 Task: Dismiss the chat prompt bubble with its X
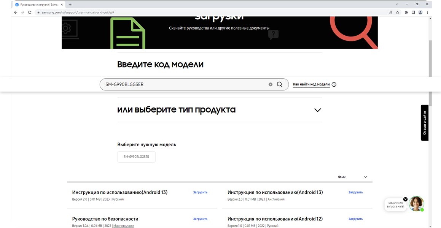pyautogui.click(x=405, y=199)
